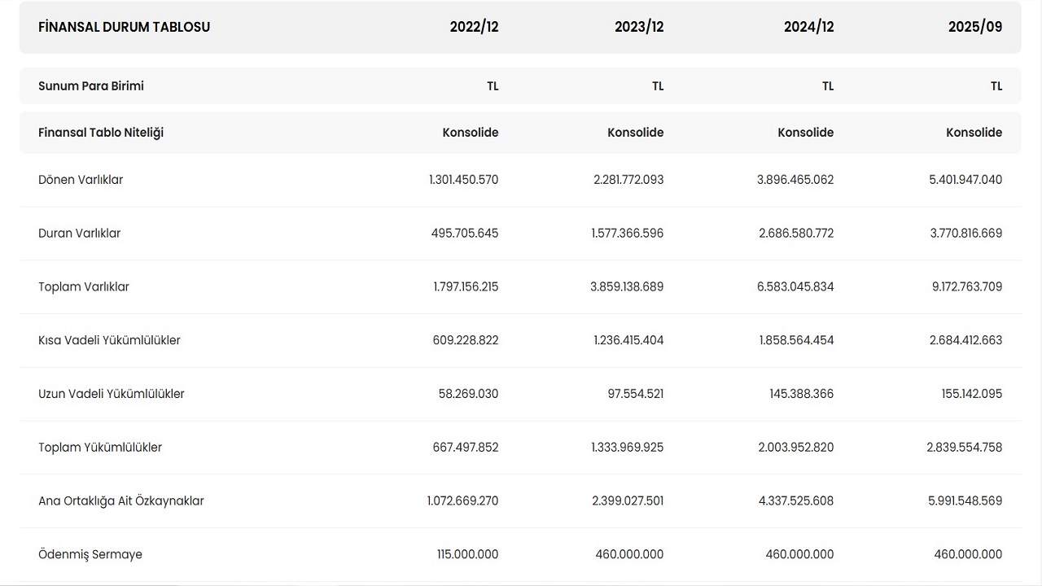The height and width of the screenshot is (586, 1042).
Task: Click the Dönen Varlıklar row label
Action: coord(81,180)
